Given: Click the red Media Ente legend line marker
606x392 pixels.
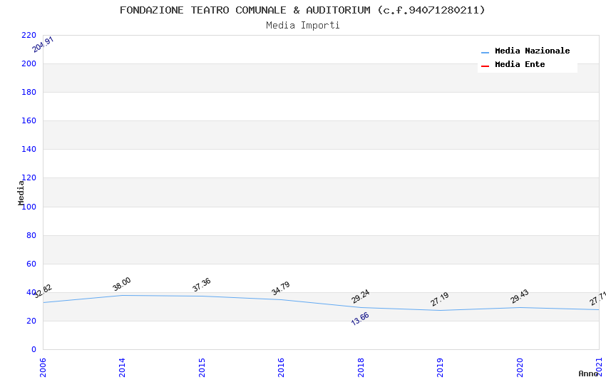Looking at the screenshot, I should [x=485, y=66].
